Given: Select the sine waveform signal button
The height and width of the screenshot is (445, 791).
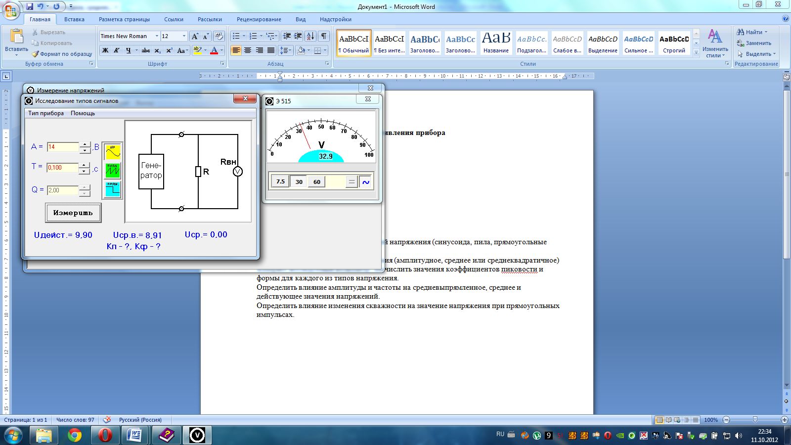Looking at the screenshot, I should tap(113, 151).
